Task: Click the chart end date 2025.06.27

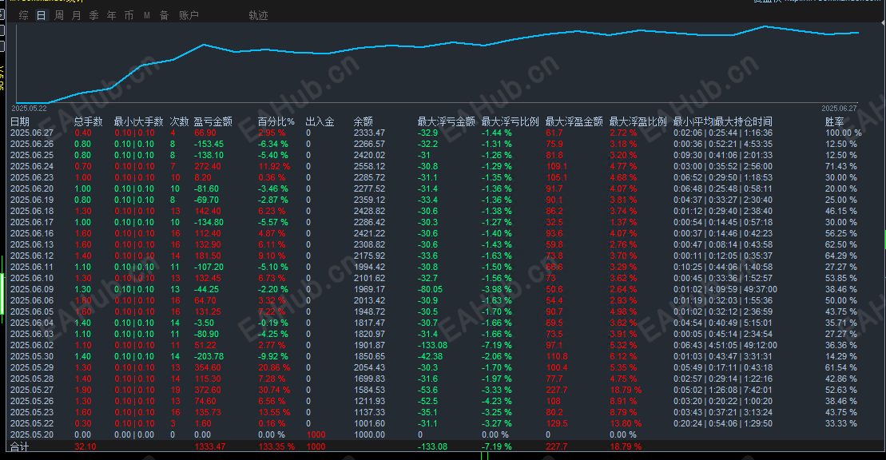Action: (x=839, y=109)
